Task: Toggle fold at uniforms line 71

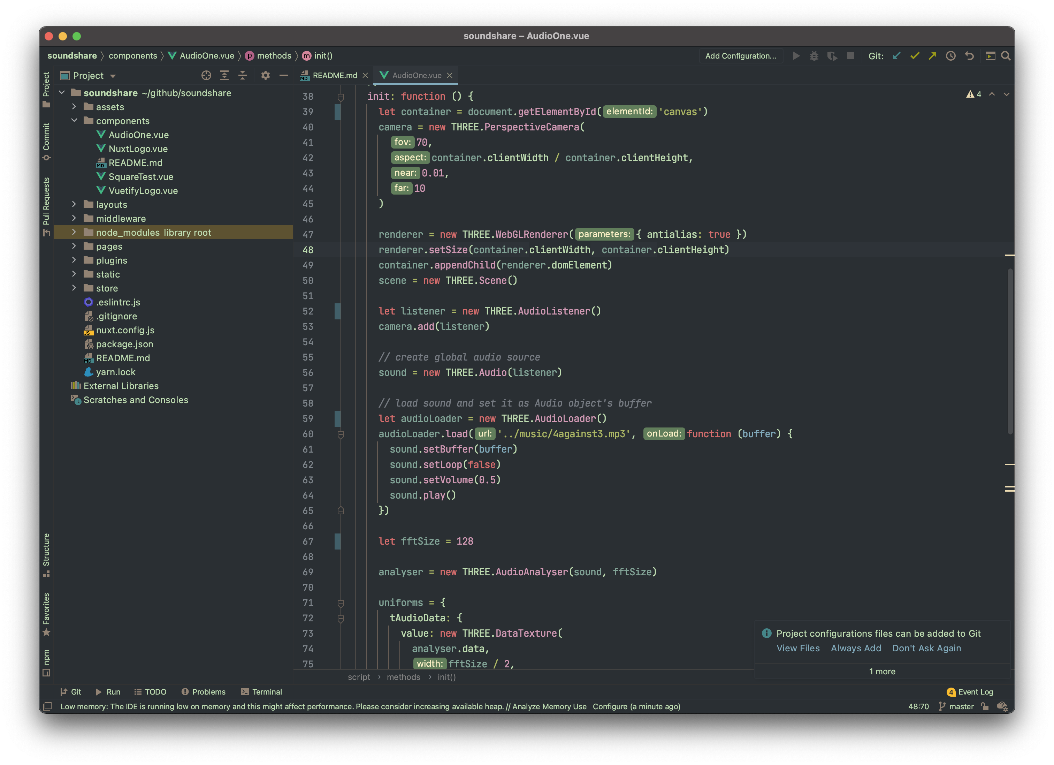Action: point(341,603)
